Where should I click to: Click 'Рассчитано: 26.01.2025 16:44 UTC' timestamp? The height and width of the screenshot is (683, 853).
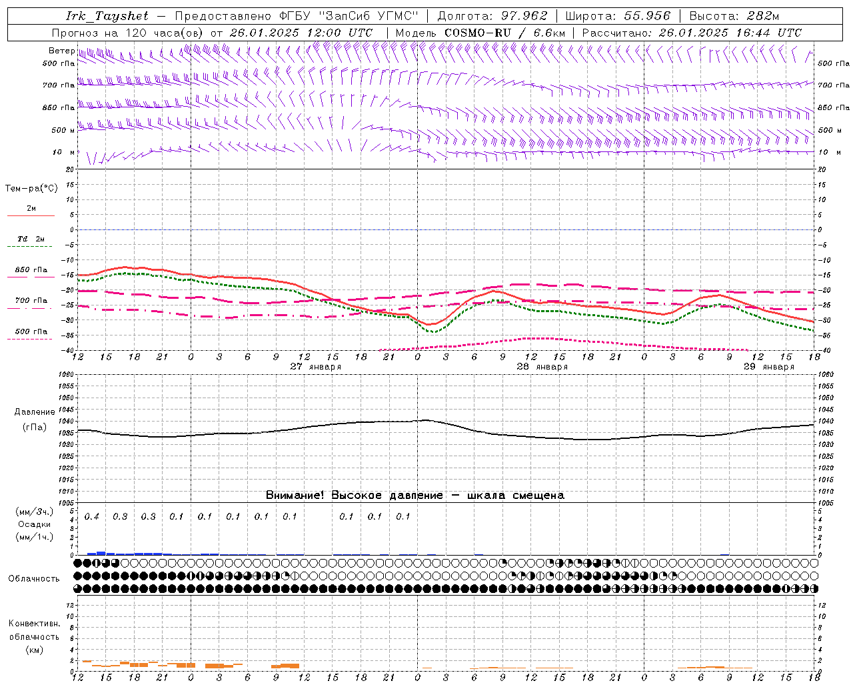(692, 33)
